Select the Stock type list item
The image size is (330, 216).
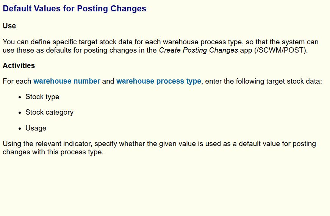point(42,97)
